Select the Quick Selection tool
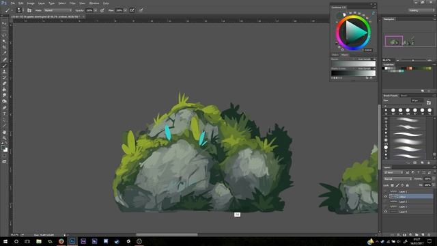 click(4, 41)
